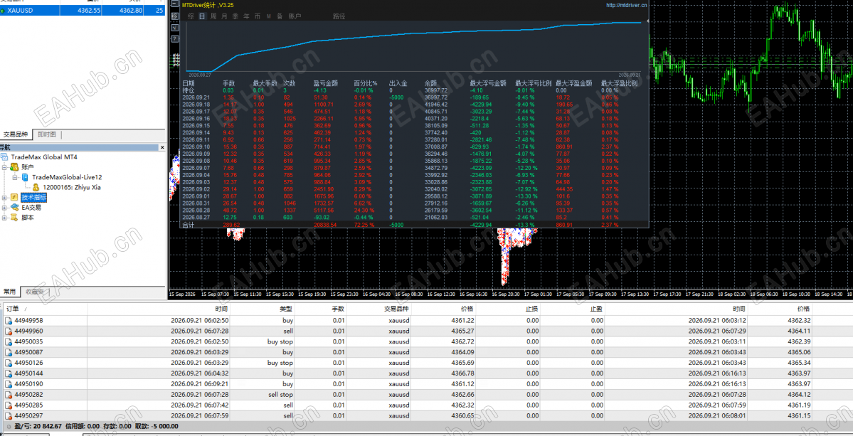The image size is (853, 436).
Task: Click the order icon for ticket 44949958
Action: [x=9, y=321]
